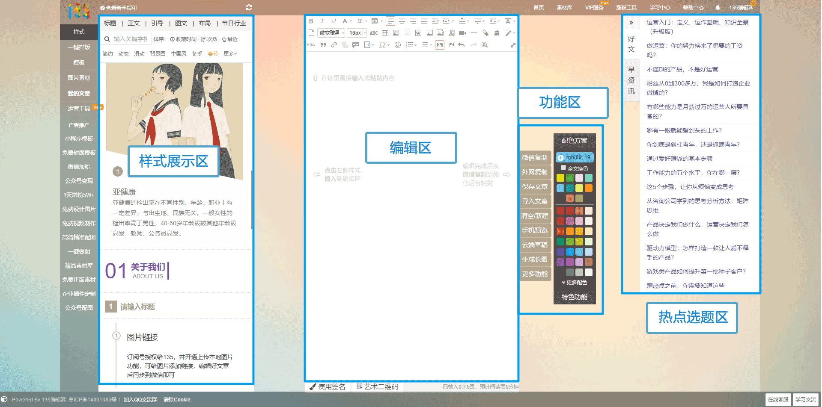Click the 微信复制 button
Image resolution: width=822 pixels, height=407 pixels.
(x=534, y=158)
